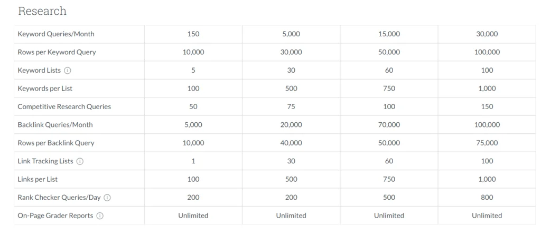Click the 15,000 Keyword Queries/Month value
Screen dimensions: 541x235
point(389,34)
